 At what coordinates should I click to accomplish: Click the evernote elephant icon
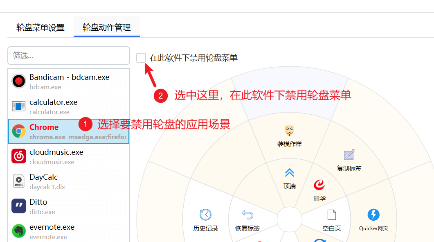[x=18, y=231]
